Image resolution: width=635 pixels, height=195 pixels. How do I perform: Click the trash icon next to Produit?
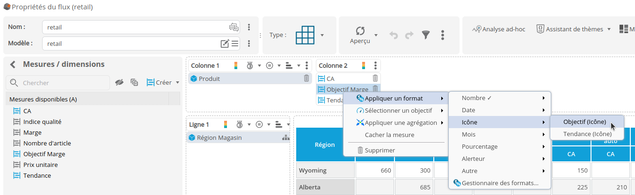click(x=307, y=79)
